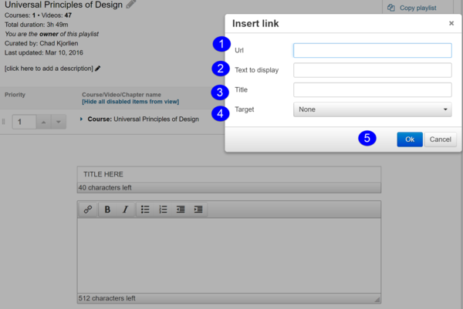Increase indent in the editor
This screenshot has height=309, width=463.
pos(198,210)
